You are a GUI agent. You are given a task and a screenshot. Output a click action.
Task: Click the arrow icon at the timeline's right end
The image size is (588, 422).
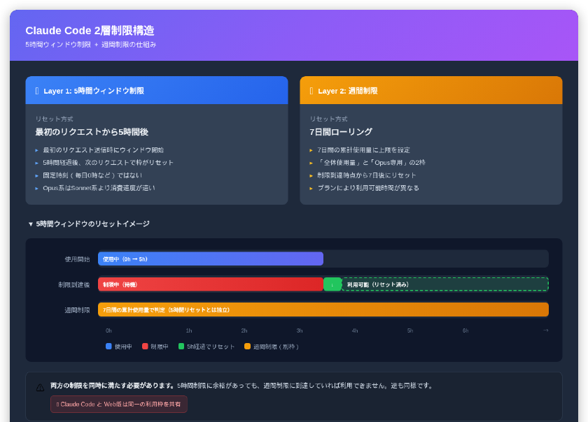(545, 330)
